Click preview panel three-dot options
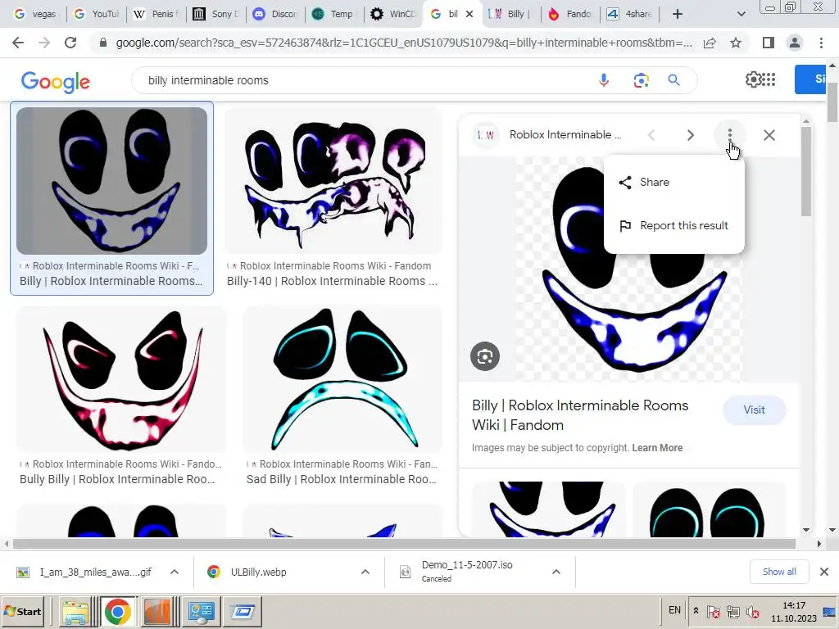 tap(730, 135)
